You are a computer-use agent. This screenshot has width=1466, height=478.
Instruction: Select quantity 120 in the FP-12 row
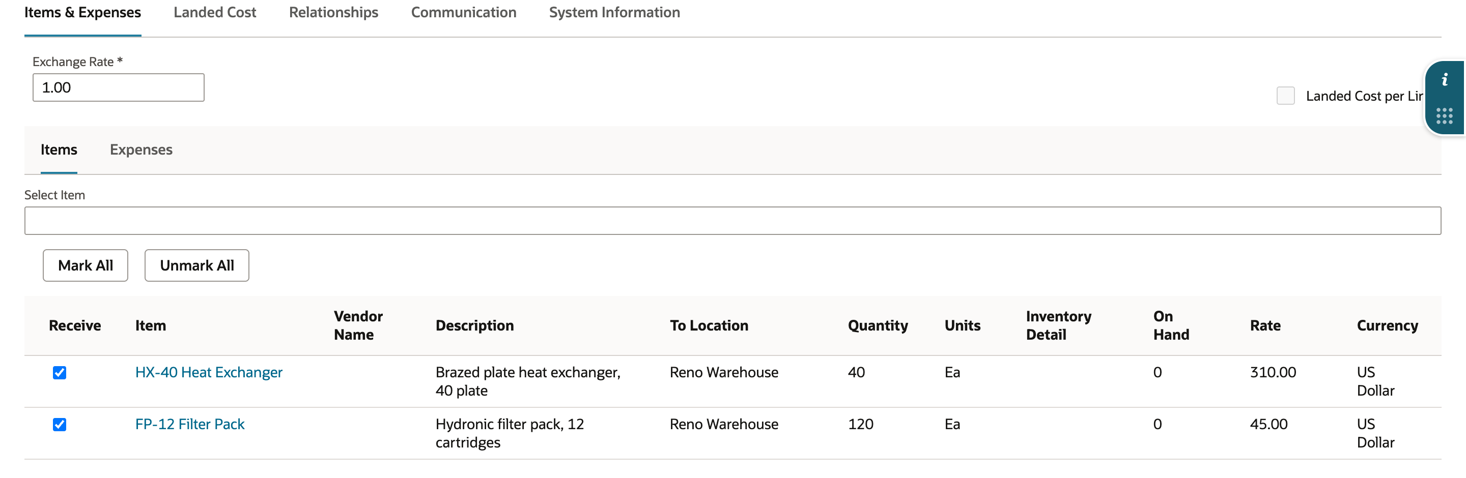pos(860,425)
